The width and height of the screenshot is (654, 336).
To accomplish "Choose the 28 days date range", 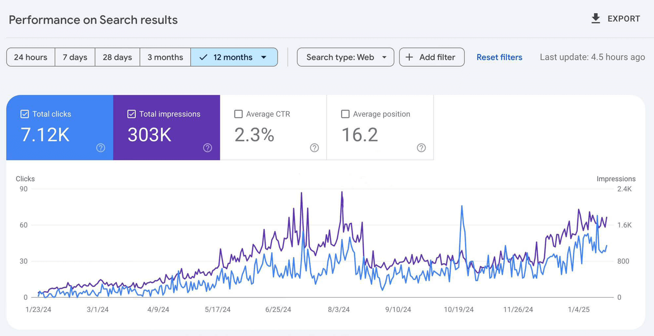I will click(118, 57).
